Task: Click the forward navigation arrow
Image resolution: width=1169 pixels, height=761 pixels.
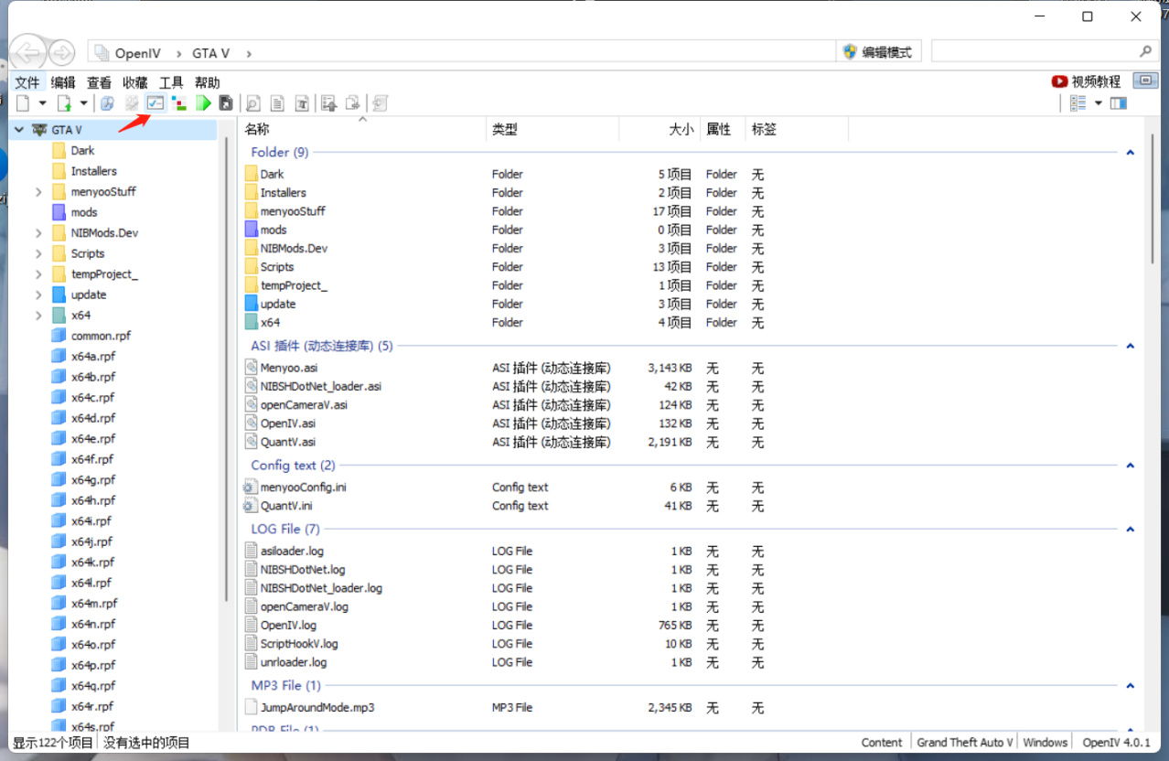Action: [61, 53]
